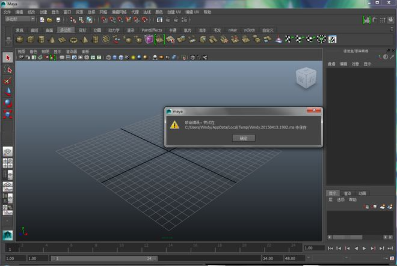
Task: Choose the Lasso Select tool
Action: (x=8, y=69)
